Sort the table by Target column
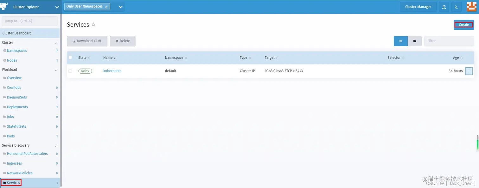This screenshot has height=188, width=479. 272,58
